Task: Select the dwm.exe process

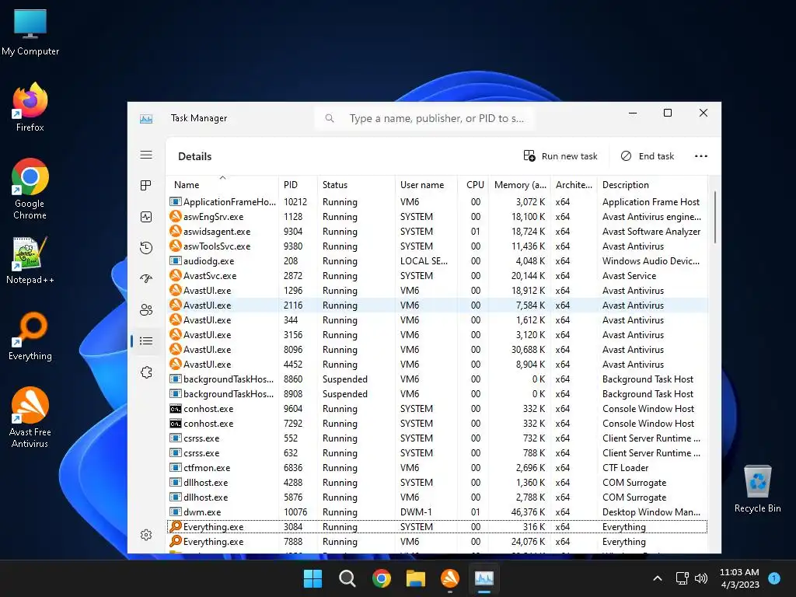Action: pyautogui.click(x=437, y=512)
